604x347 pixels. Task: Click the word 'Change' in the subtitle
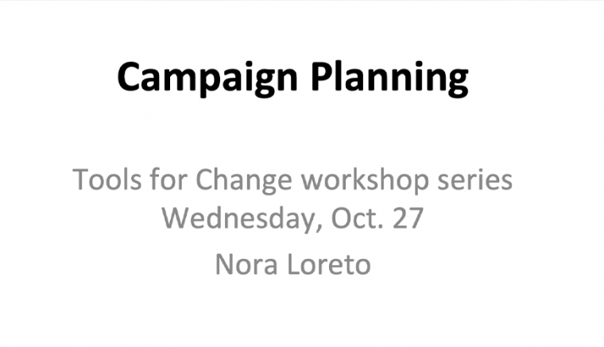point(244,181)
